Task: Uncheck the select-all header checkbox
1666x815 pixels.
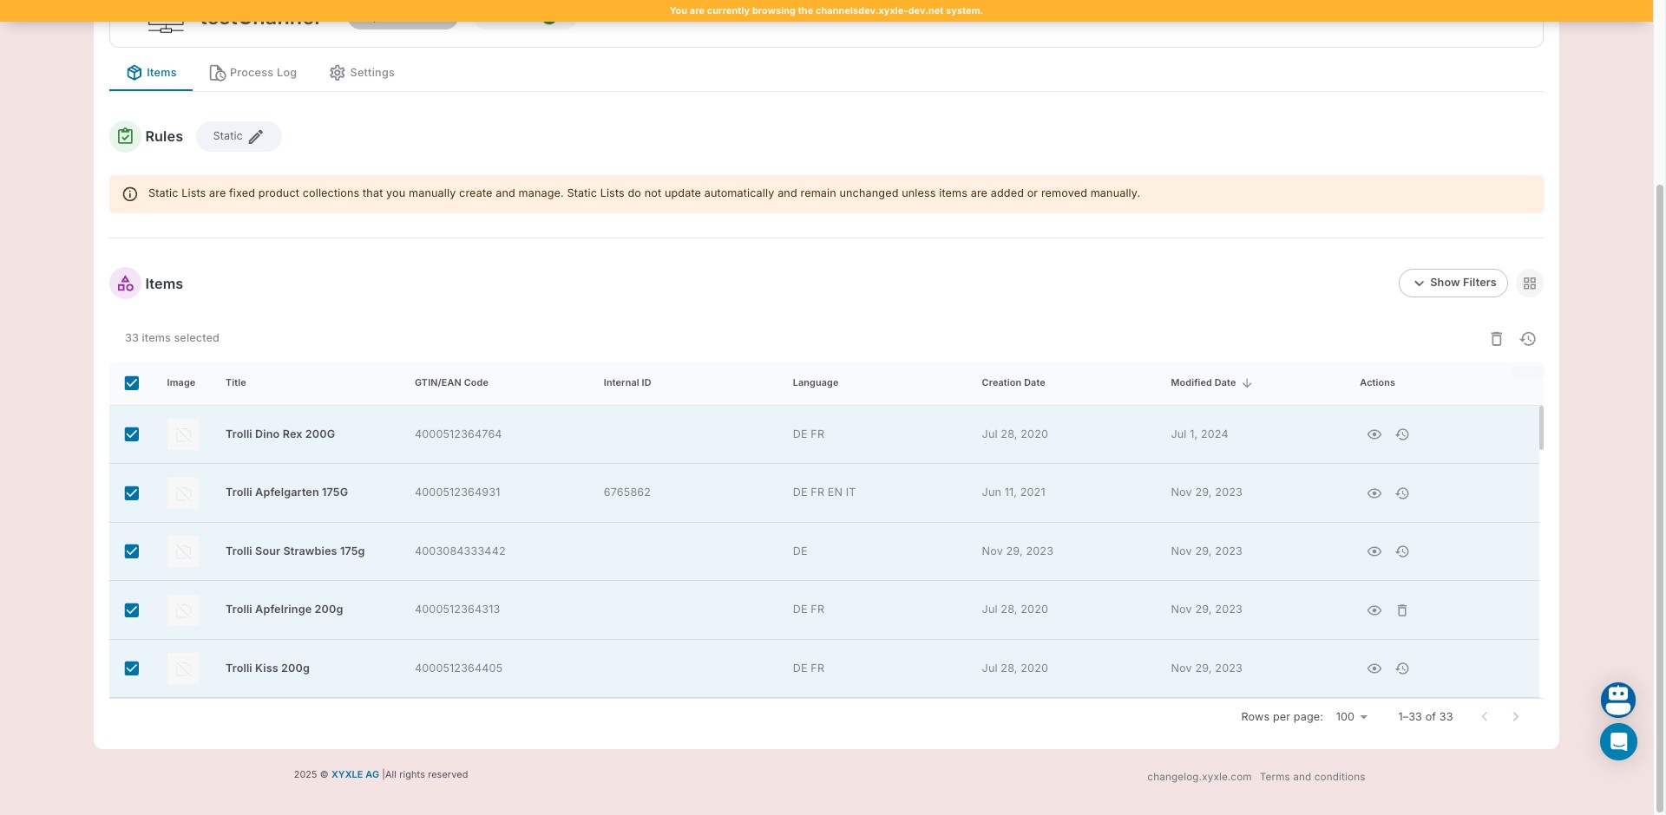Action: coord(132,383)
